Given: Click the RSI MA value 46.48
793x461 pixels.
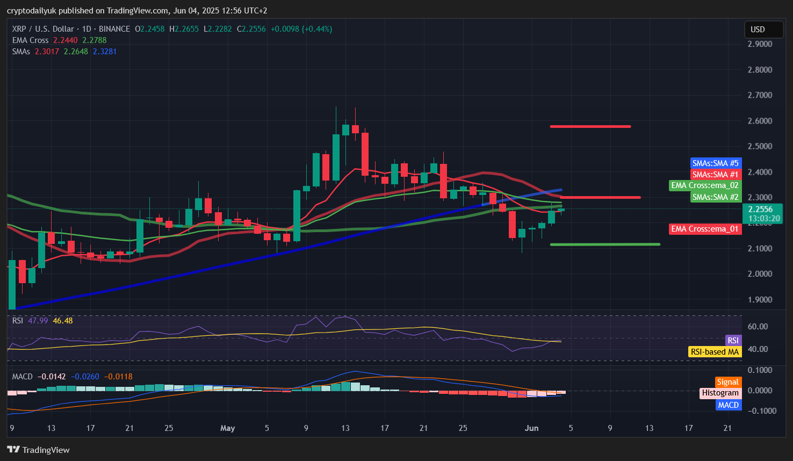Looking at the screenshot, I should [63, 321].
